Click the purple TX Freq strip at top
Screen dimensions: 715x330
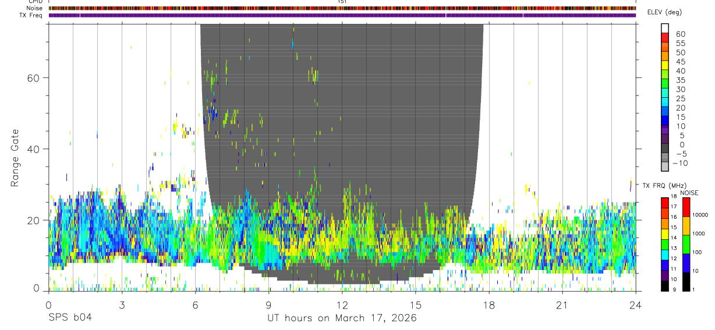[x=342, y=15]
